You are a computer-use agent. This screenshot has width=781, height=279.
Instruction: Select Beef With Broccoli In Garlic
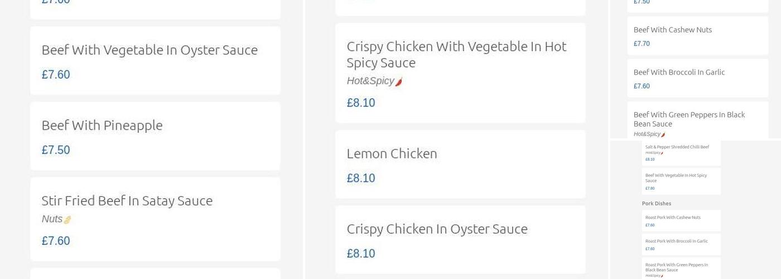tap(679, 73)
